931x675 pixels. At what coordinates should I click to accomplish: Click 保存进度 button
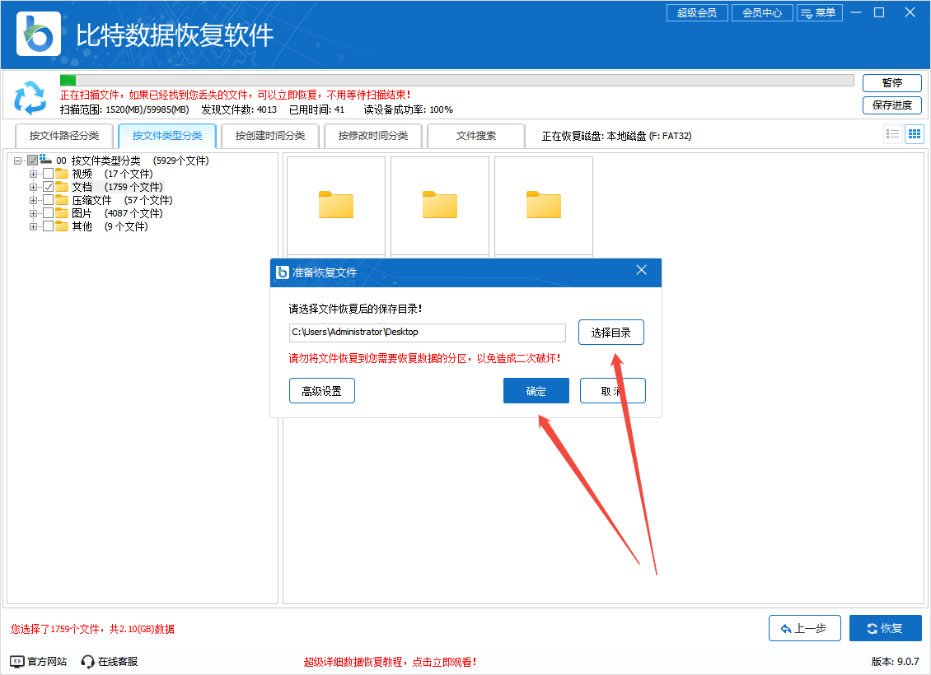(x=891, y=105)
